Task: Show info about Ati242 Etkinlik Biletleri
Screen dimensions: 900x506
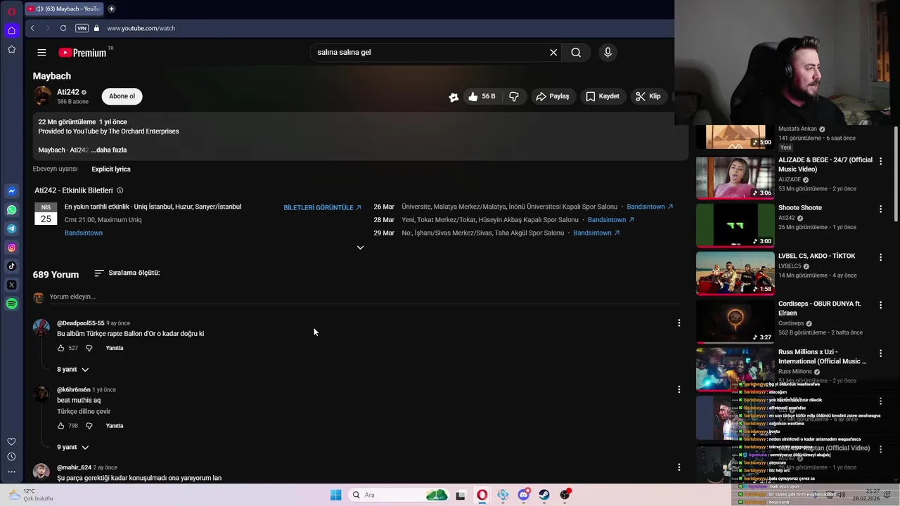Action: click(120, 190)
